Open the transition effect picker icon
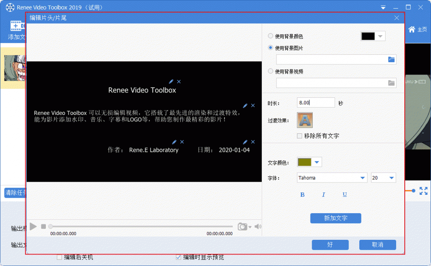 click(305, 120)
